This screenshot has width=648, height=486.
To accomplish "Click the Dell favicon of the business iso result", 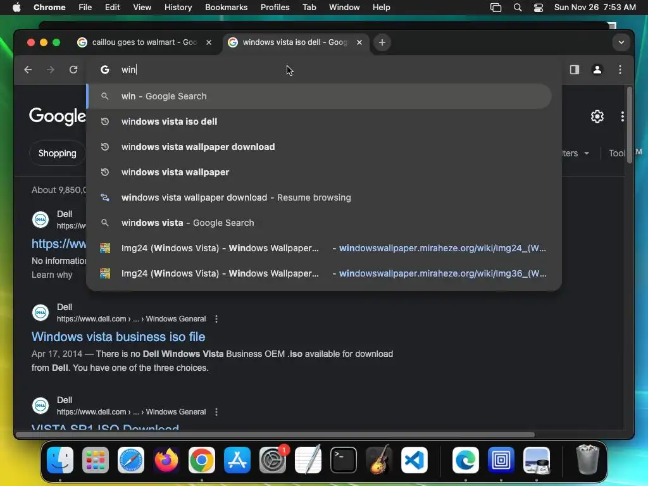I will coord(40,313).
